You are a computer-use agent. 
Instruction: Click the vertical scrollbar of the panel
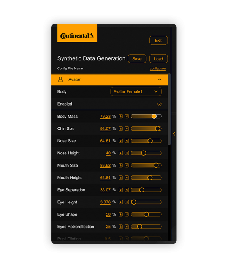click(x=169, y=110)
